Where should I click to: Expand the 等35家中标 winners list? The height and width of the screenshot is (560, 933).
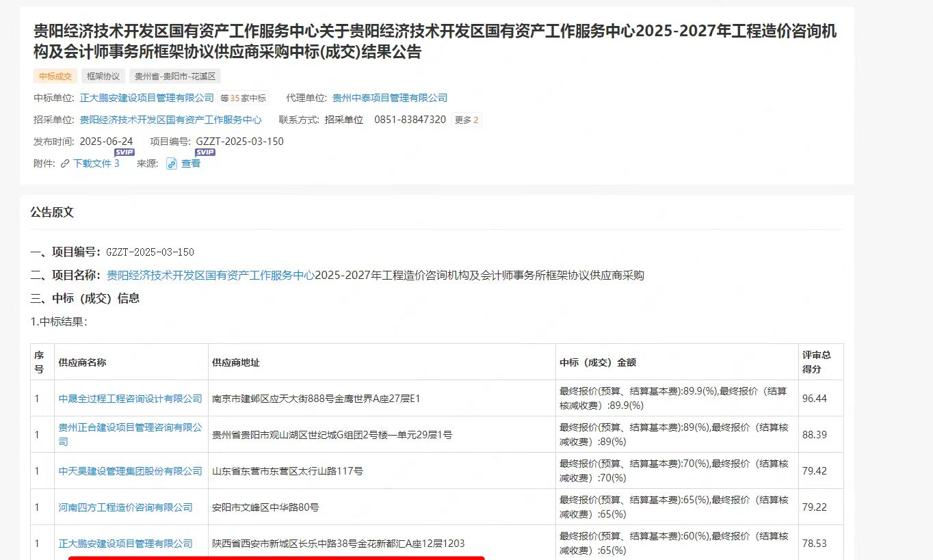(x=243, y=98)
